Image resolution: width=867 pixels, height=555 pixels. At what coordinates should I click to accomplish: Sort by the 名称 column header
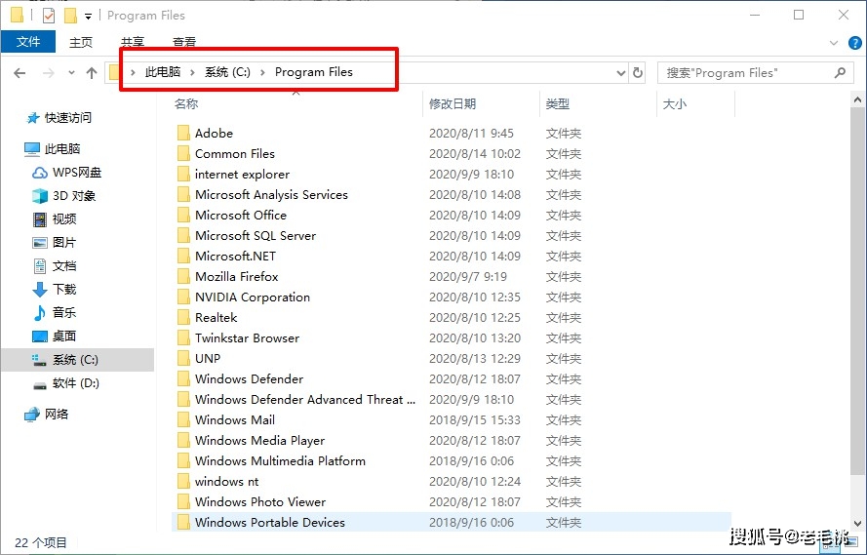coord(186,103)
